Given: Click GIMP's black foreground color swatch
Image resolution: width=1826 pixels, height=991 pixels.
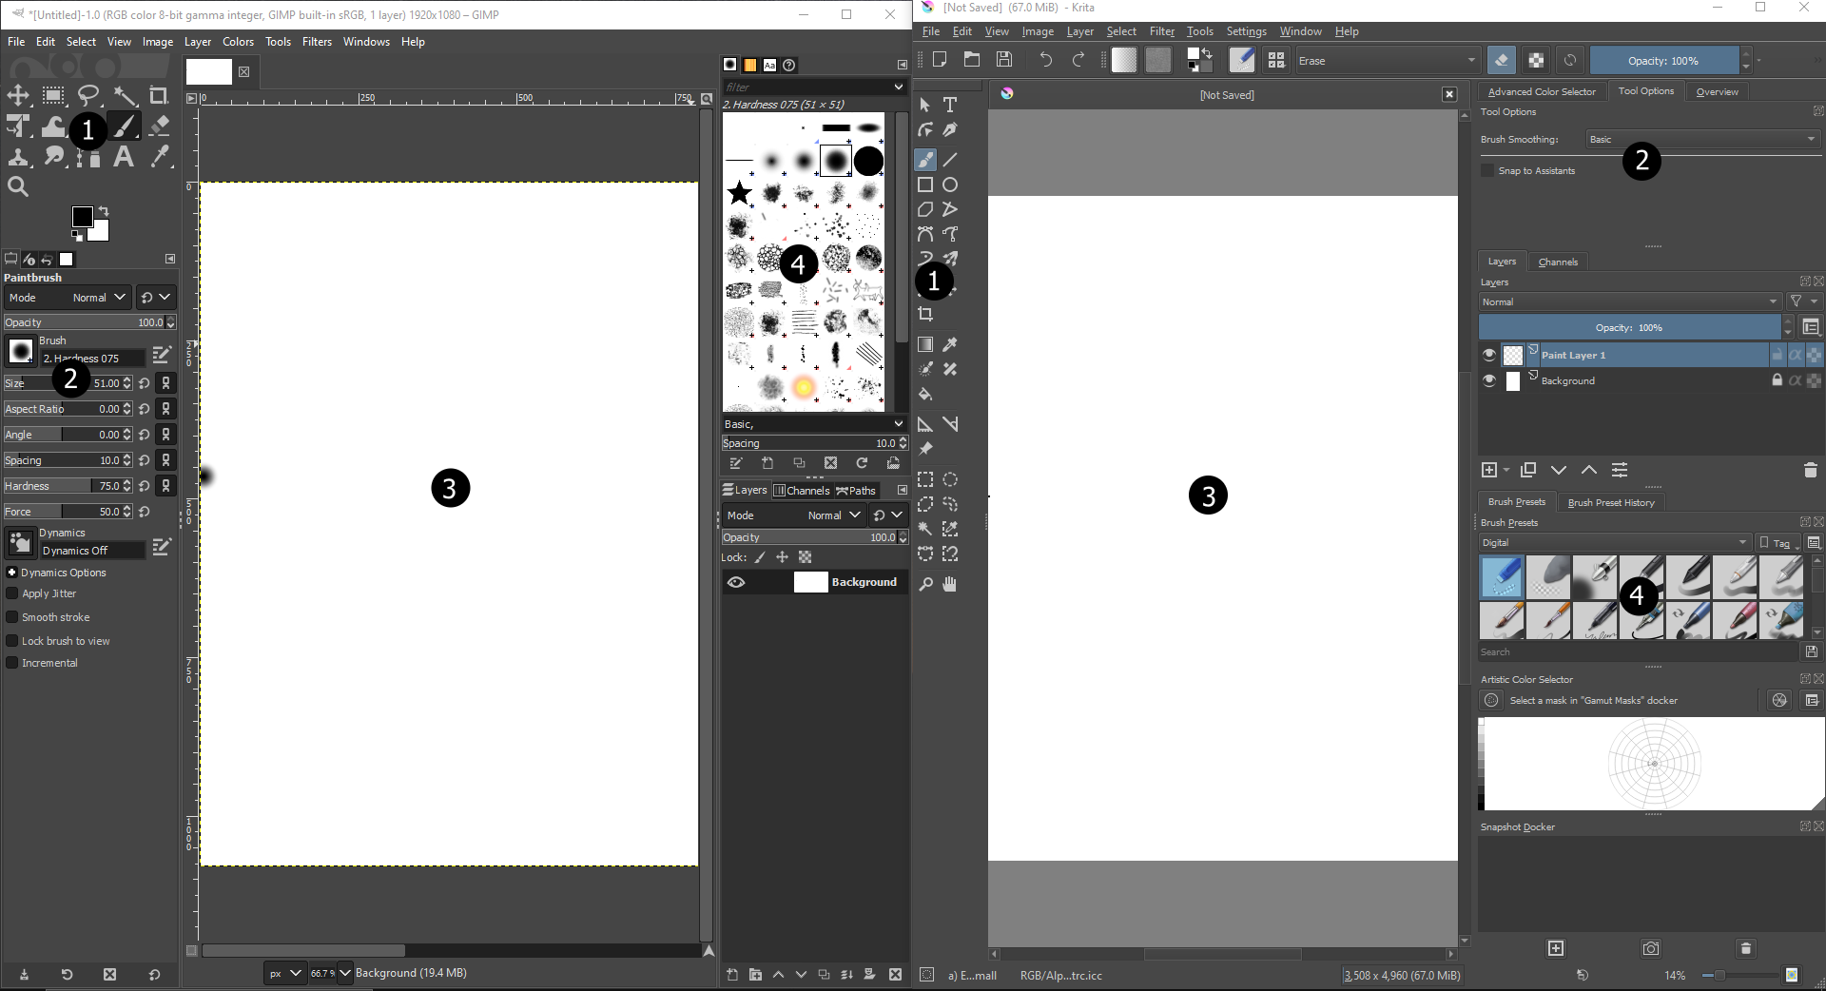Looking at the screenshot, I should (x=82, y=217).
